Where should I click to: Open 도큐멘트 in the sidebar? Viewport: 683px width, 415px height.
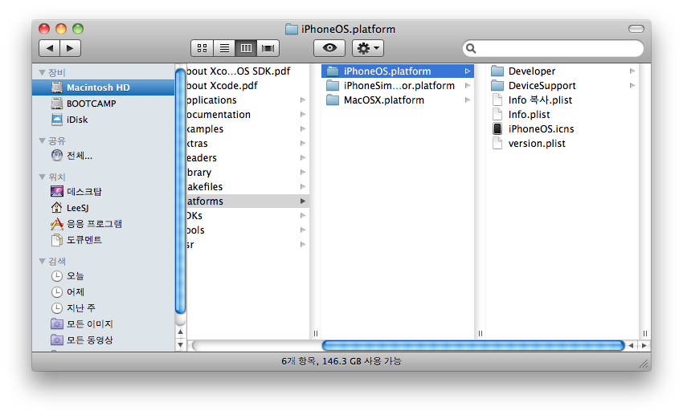pyautogui.click(x=103, y=240)
